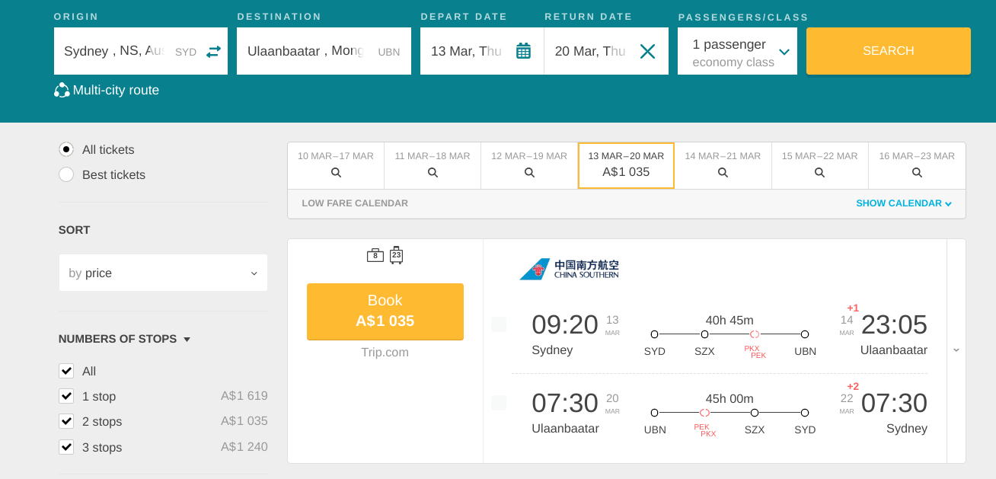
Task: Click the Multi-city route icon
Action: (x=62, y=90)
